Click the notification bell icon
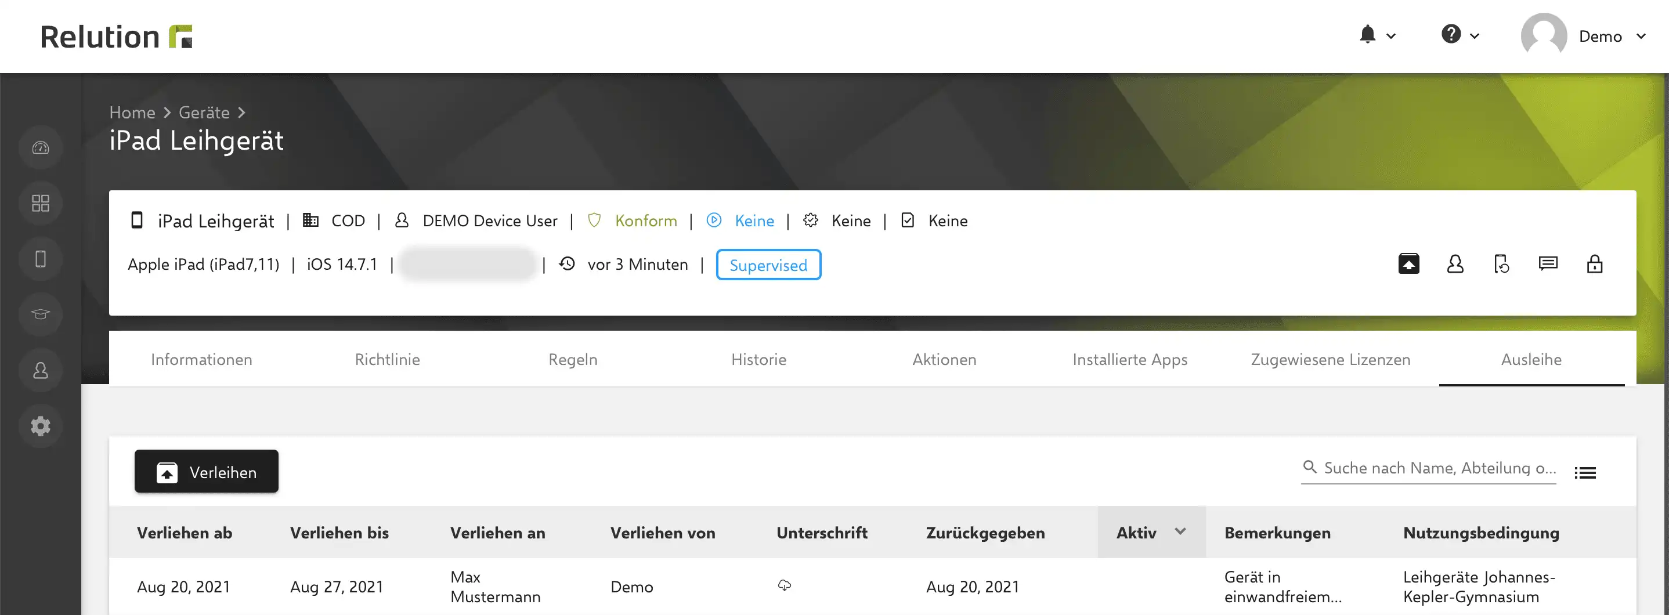 click(x=1367, y=34)
